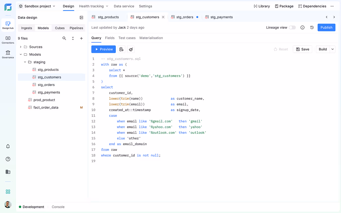This screenshot has width=341, height=213.
Task: Open fact_order_data in the file tree
Action: pos(46,108)
